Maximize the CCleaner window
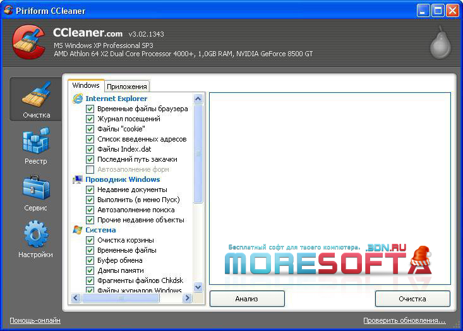The height and width of the screenshot is (331, 463). [x=438, y=11]
